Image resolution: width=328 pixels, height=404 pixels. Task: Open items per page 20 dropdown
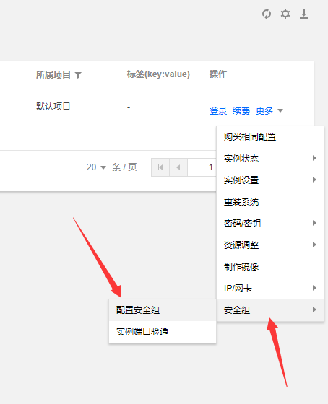pyautogui.click(x=96, y=167)
